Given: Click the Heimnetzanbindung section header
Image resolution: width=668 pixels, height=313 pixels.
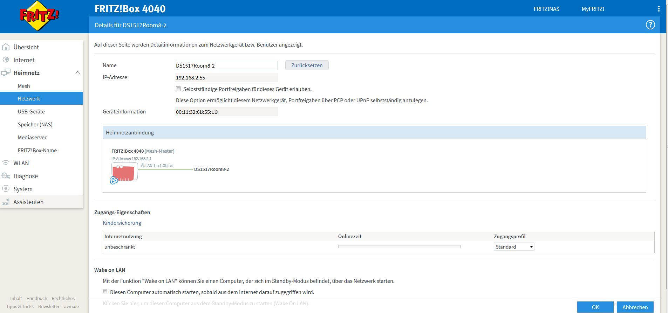Looking at the screenshot, I should (374, 132).
